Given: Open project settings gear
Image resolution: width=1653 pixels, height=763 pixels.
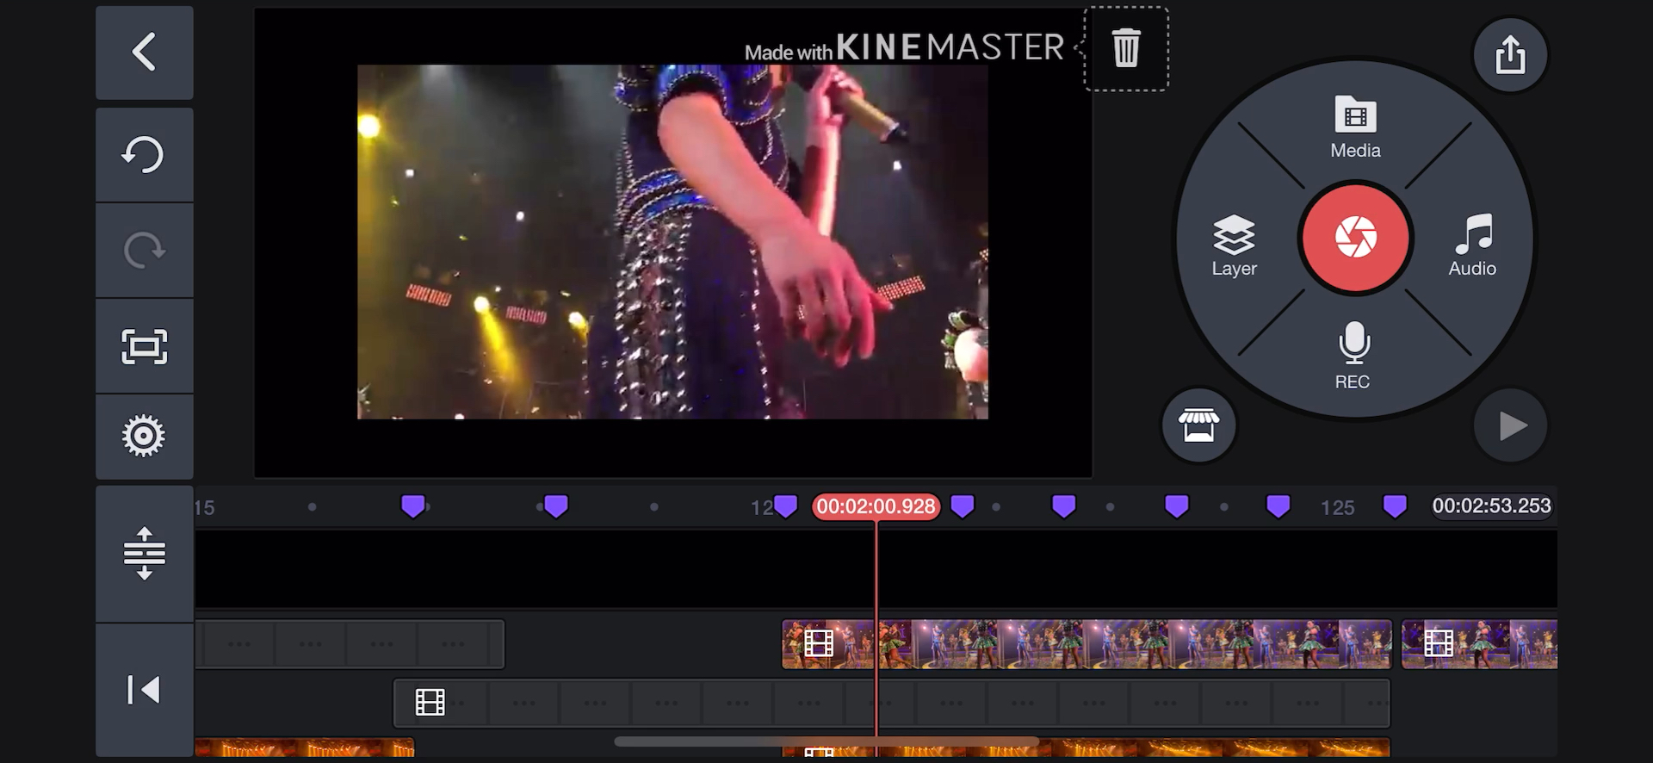Looking at the screenshot, I should pos(144,436).
